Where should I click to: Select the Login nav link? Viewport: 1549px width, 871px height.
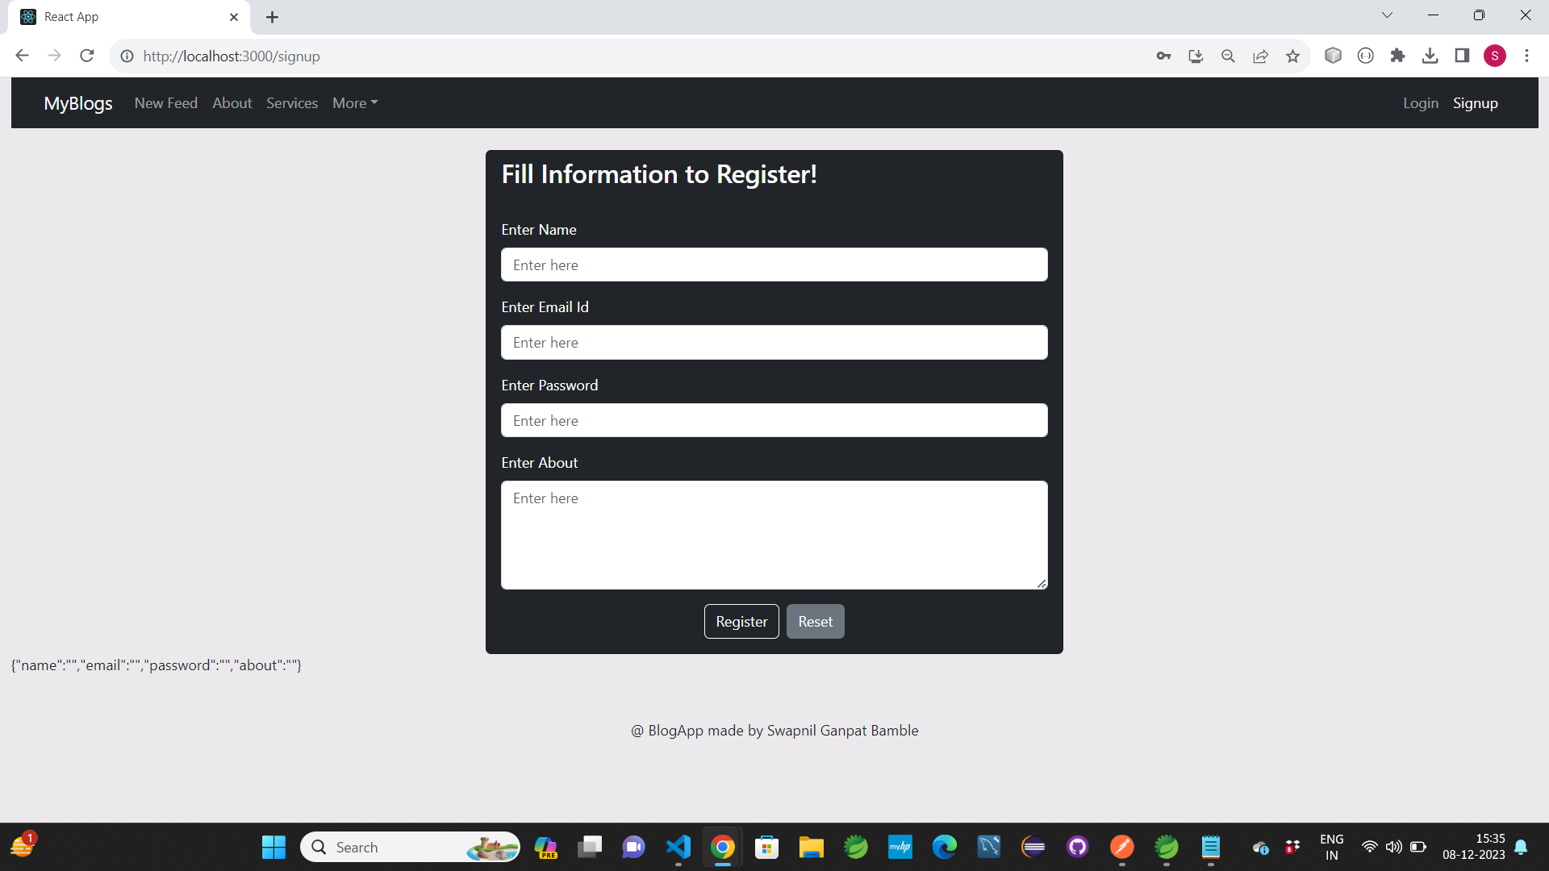pos(1422,102)
